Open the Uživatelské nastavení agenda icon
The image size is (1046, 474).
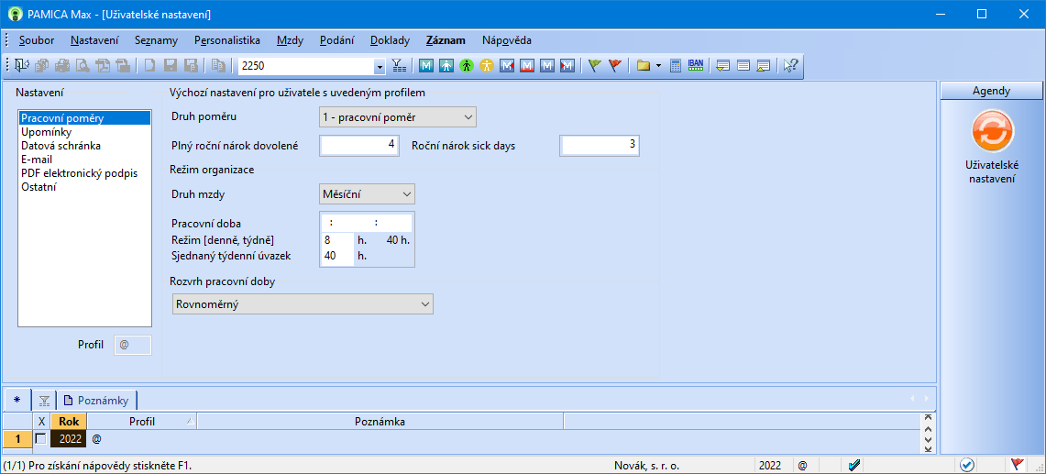[992, 132]
